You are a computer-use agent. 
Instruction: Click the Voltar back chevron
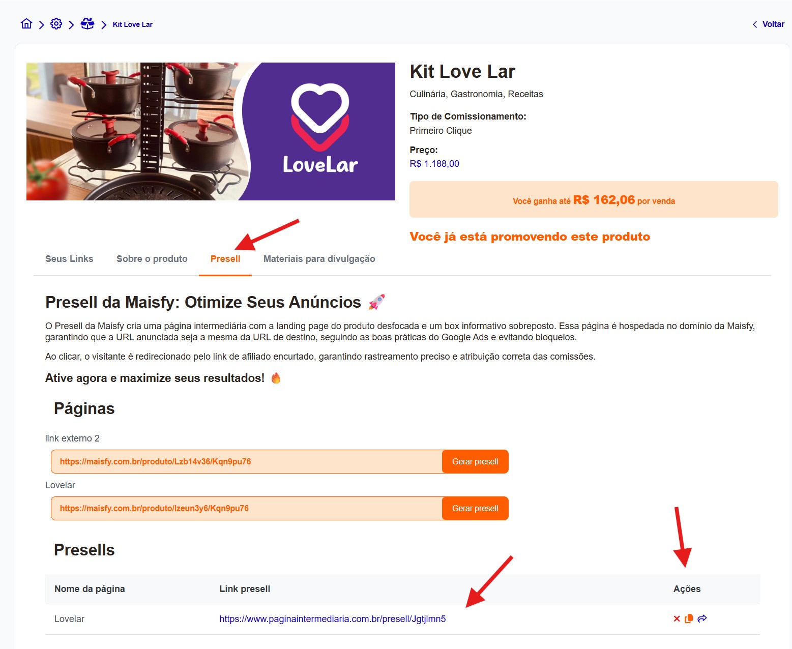tap(755, 24)
